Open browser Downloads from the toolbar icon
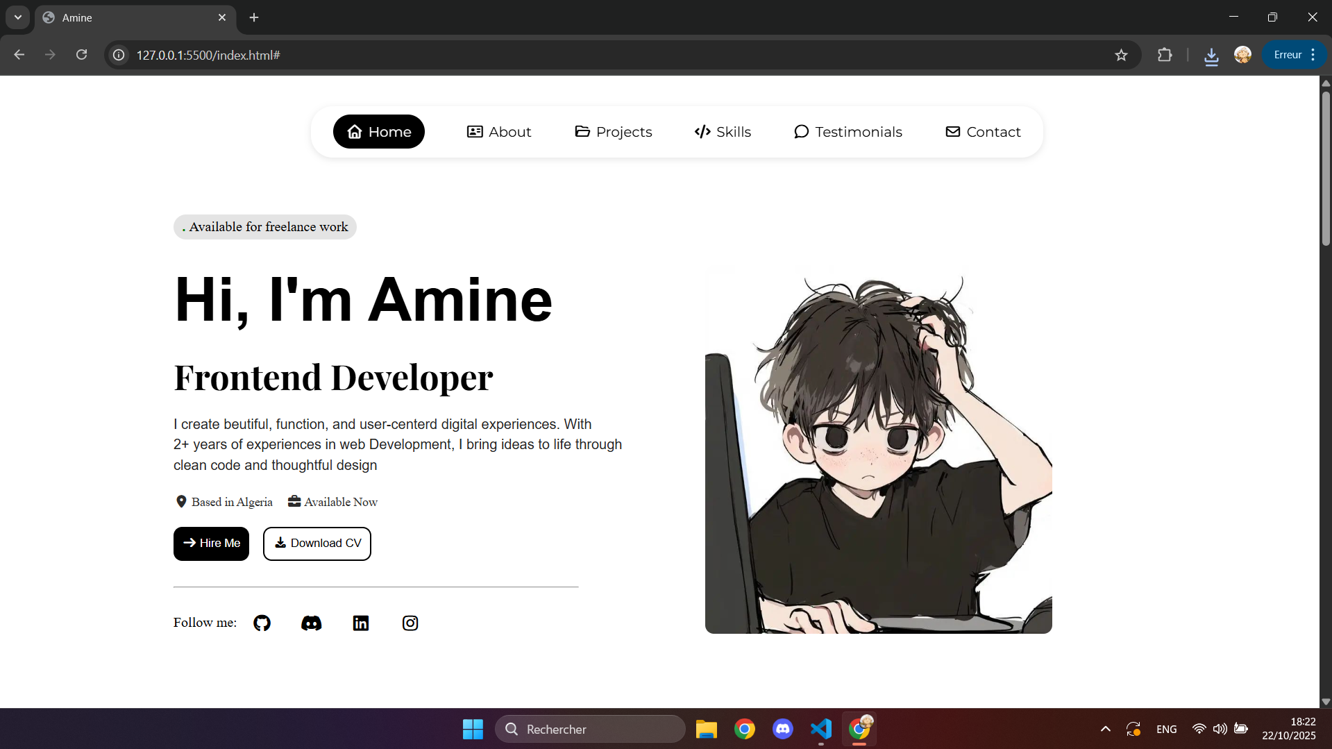Viewport: 1332px width, 749px height. [x=1211, y=55]
